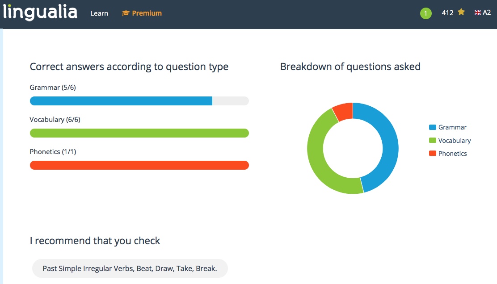The image size is (497, 284).
Task: Open the A2 level selector
Action: point(487,13)
